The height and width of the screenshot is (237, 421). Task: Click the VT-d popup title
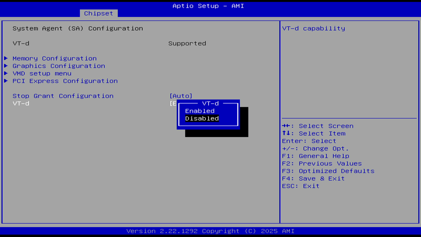point(210,103)
